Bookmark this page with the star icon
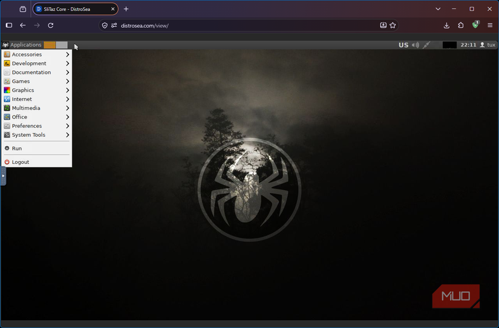The image size is (499, 328). click(393, 25)
